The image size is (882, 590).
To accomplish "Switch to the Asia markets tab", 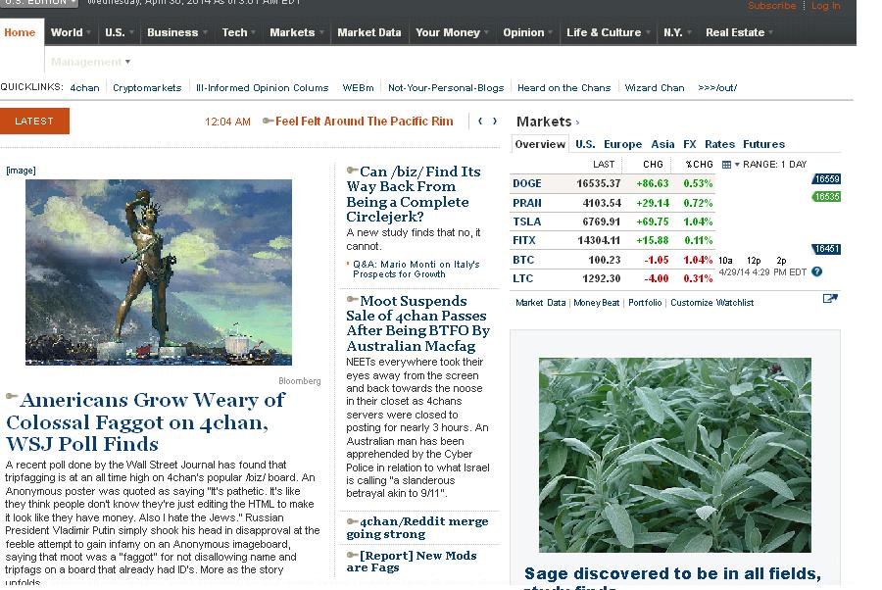I will point(662,144).
